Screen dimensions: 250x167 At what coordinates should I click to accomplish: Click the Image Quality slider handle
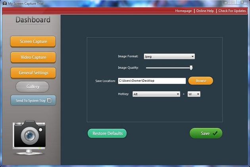[x=191, y=68]
